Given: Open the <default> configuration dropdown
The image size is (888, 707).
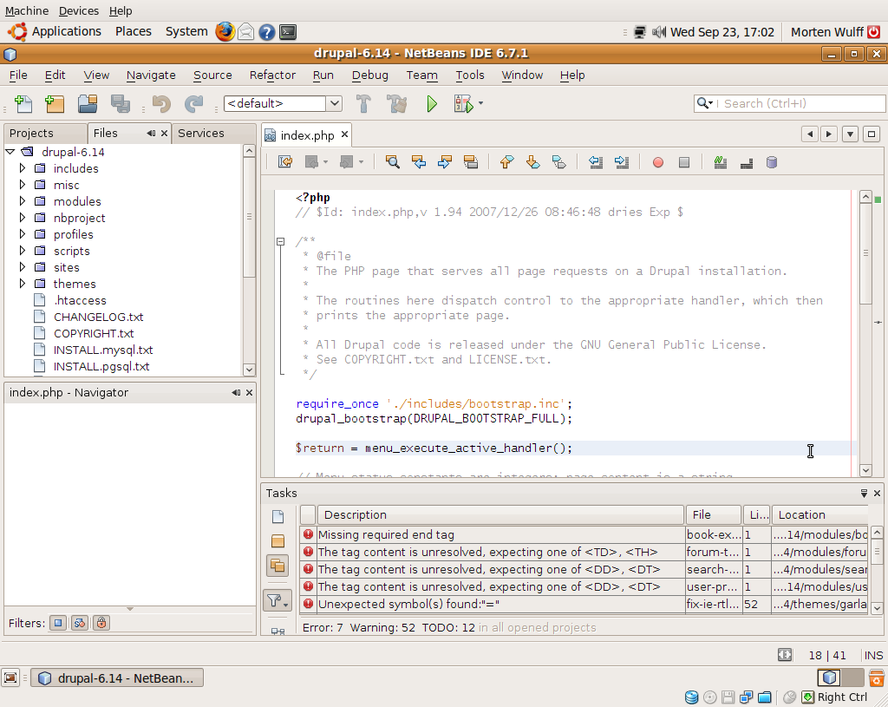Looking at the screenshot, I should (x=334, y=103).
